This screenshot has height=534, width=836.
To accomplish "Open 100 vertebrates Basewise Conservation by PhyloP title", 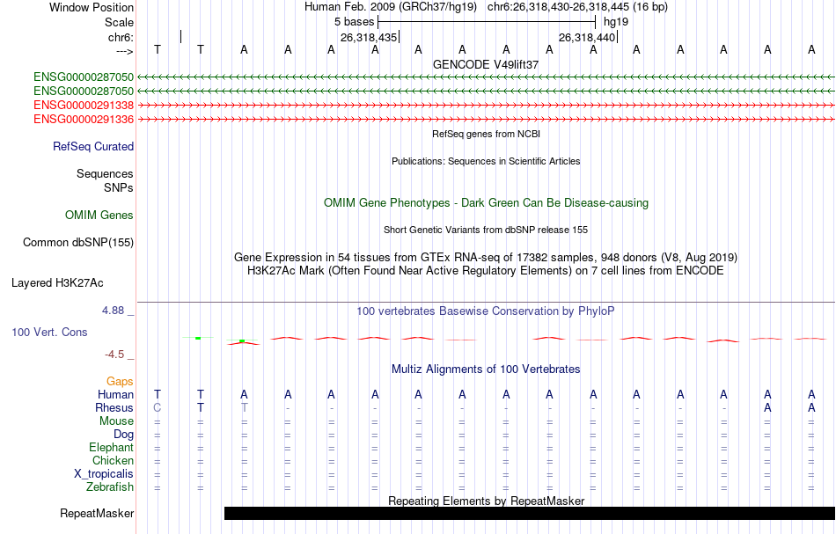I will point(486,311).
